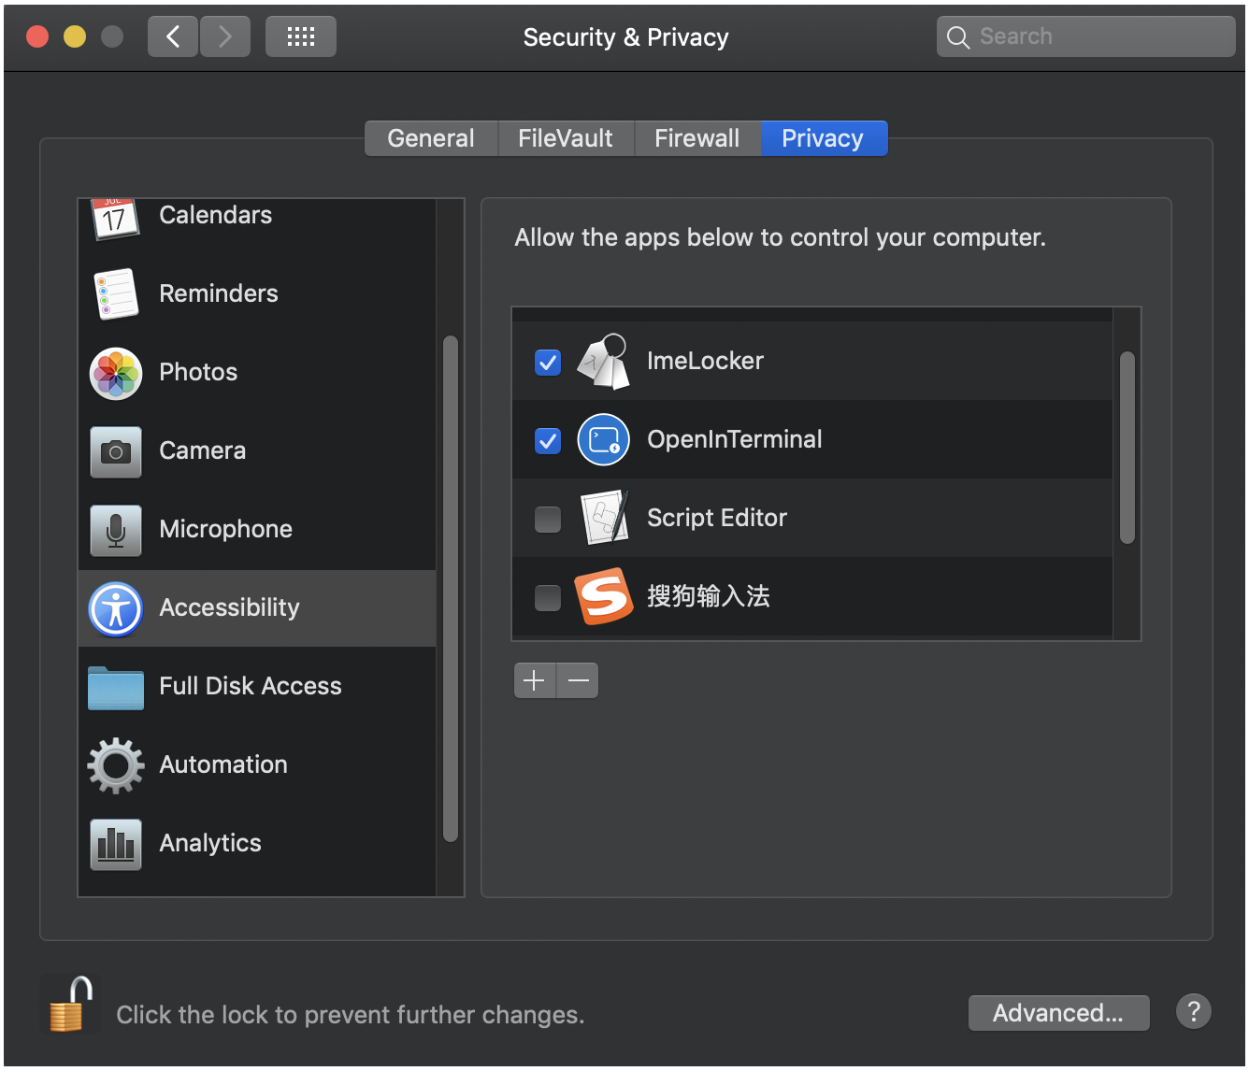Viewport: 1249px width, 1071px height.
Task: Enable the Script Editor checkbox
Action: [x=548, y=519]
